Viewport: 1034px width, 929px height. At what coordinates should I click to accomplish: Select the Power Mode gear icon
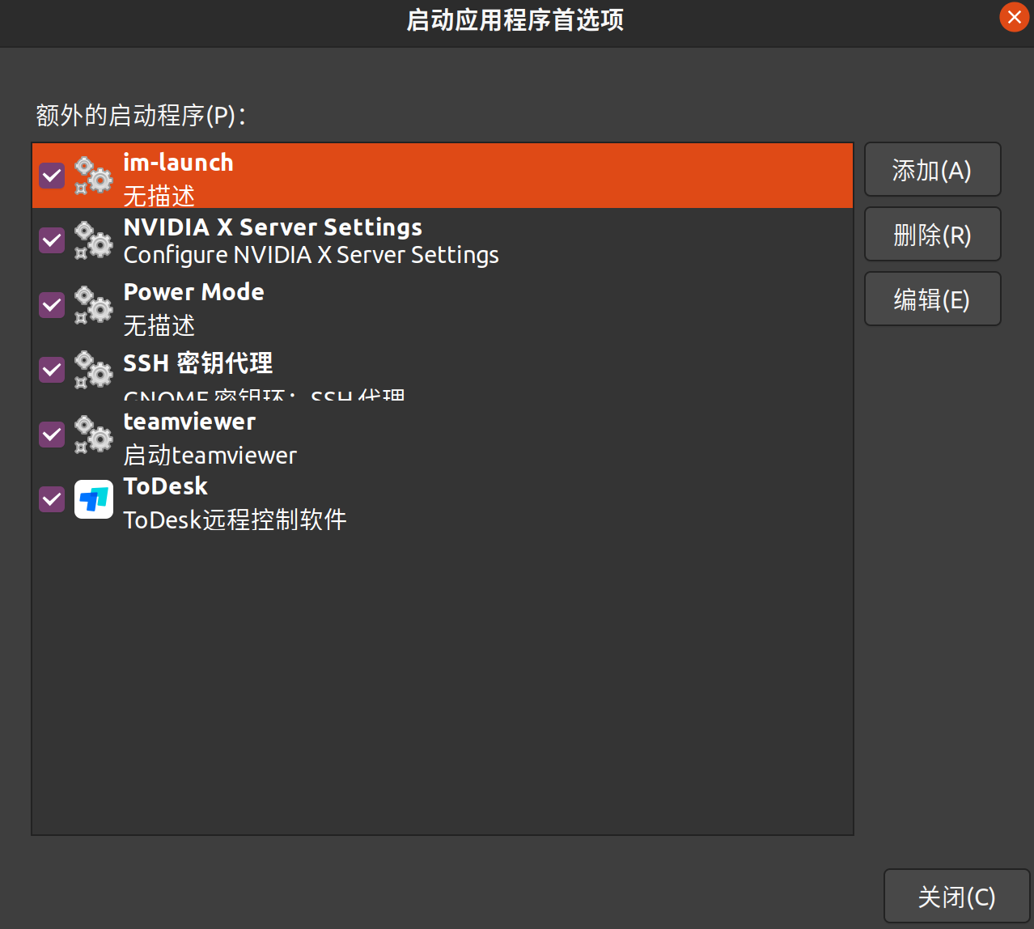coord(94,305)
